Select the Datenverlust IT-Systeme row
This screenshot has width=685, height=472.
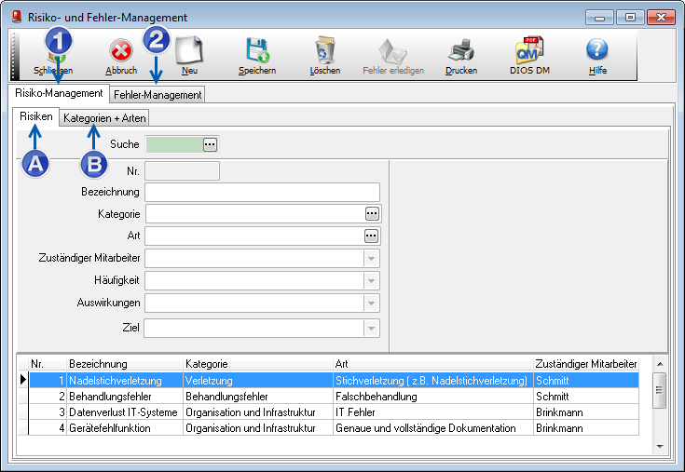click(334, 412)
